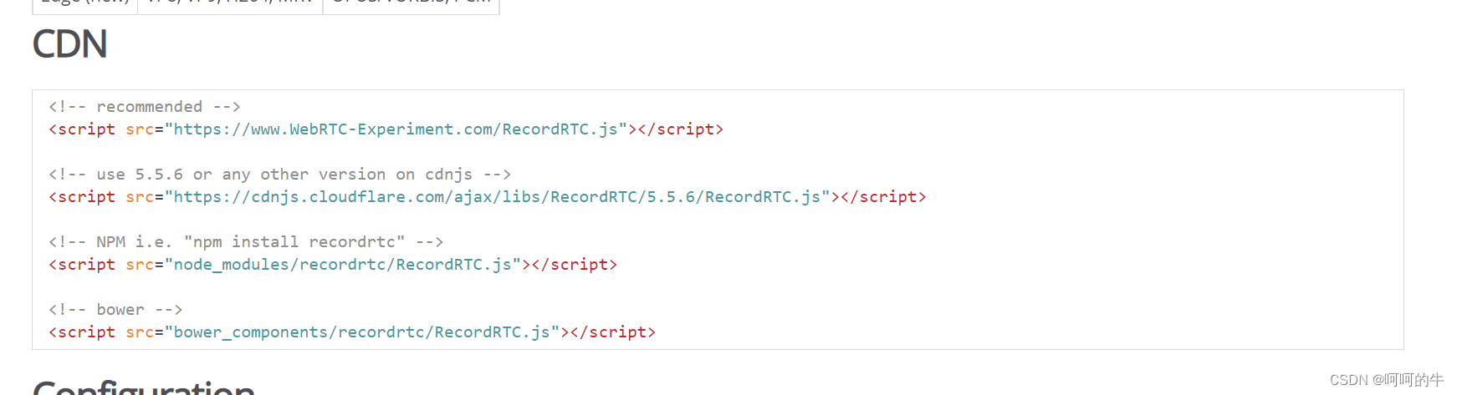Click the cdnjs.cloudflare.com RecordRTC URL
Viewport: 1457px width, 395px height.
(x=497, y=197)
